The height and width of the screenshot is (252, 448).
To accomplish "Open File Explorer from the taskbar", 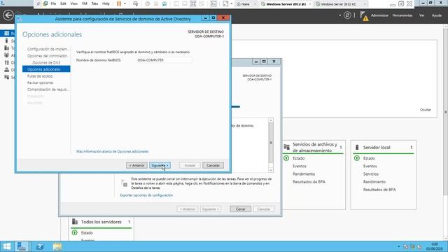I will (57, 246).
